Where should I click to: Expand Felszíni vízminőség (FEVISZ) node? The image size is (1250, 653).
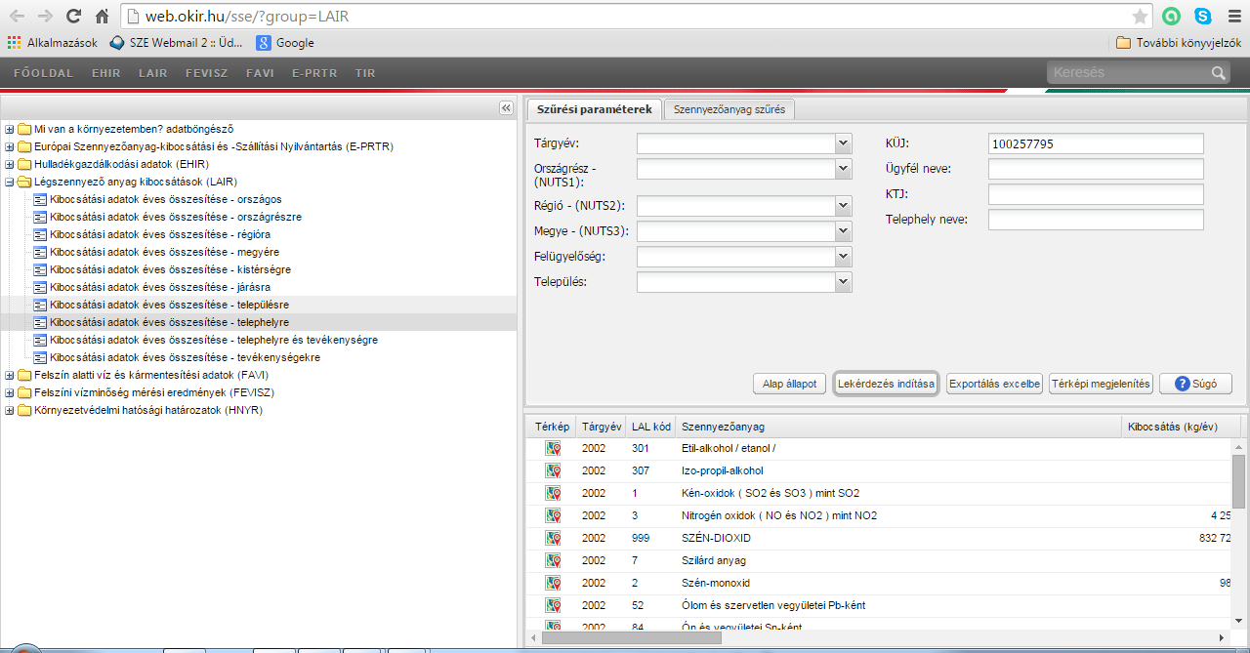(x=10, y=392)
